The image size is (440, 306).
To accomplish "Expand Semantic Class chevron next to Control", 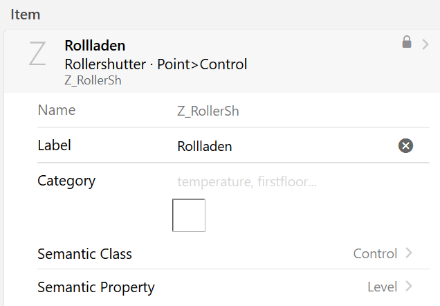I will 409,253.
